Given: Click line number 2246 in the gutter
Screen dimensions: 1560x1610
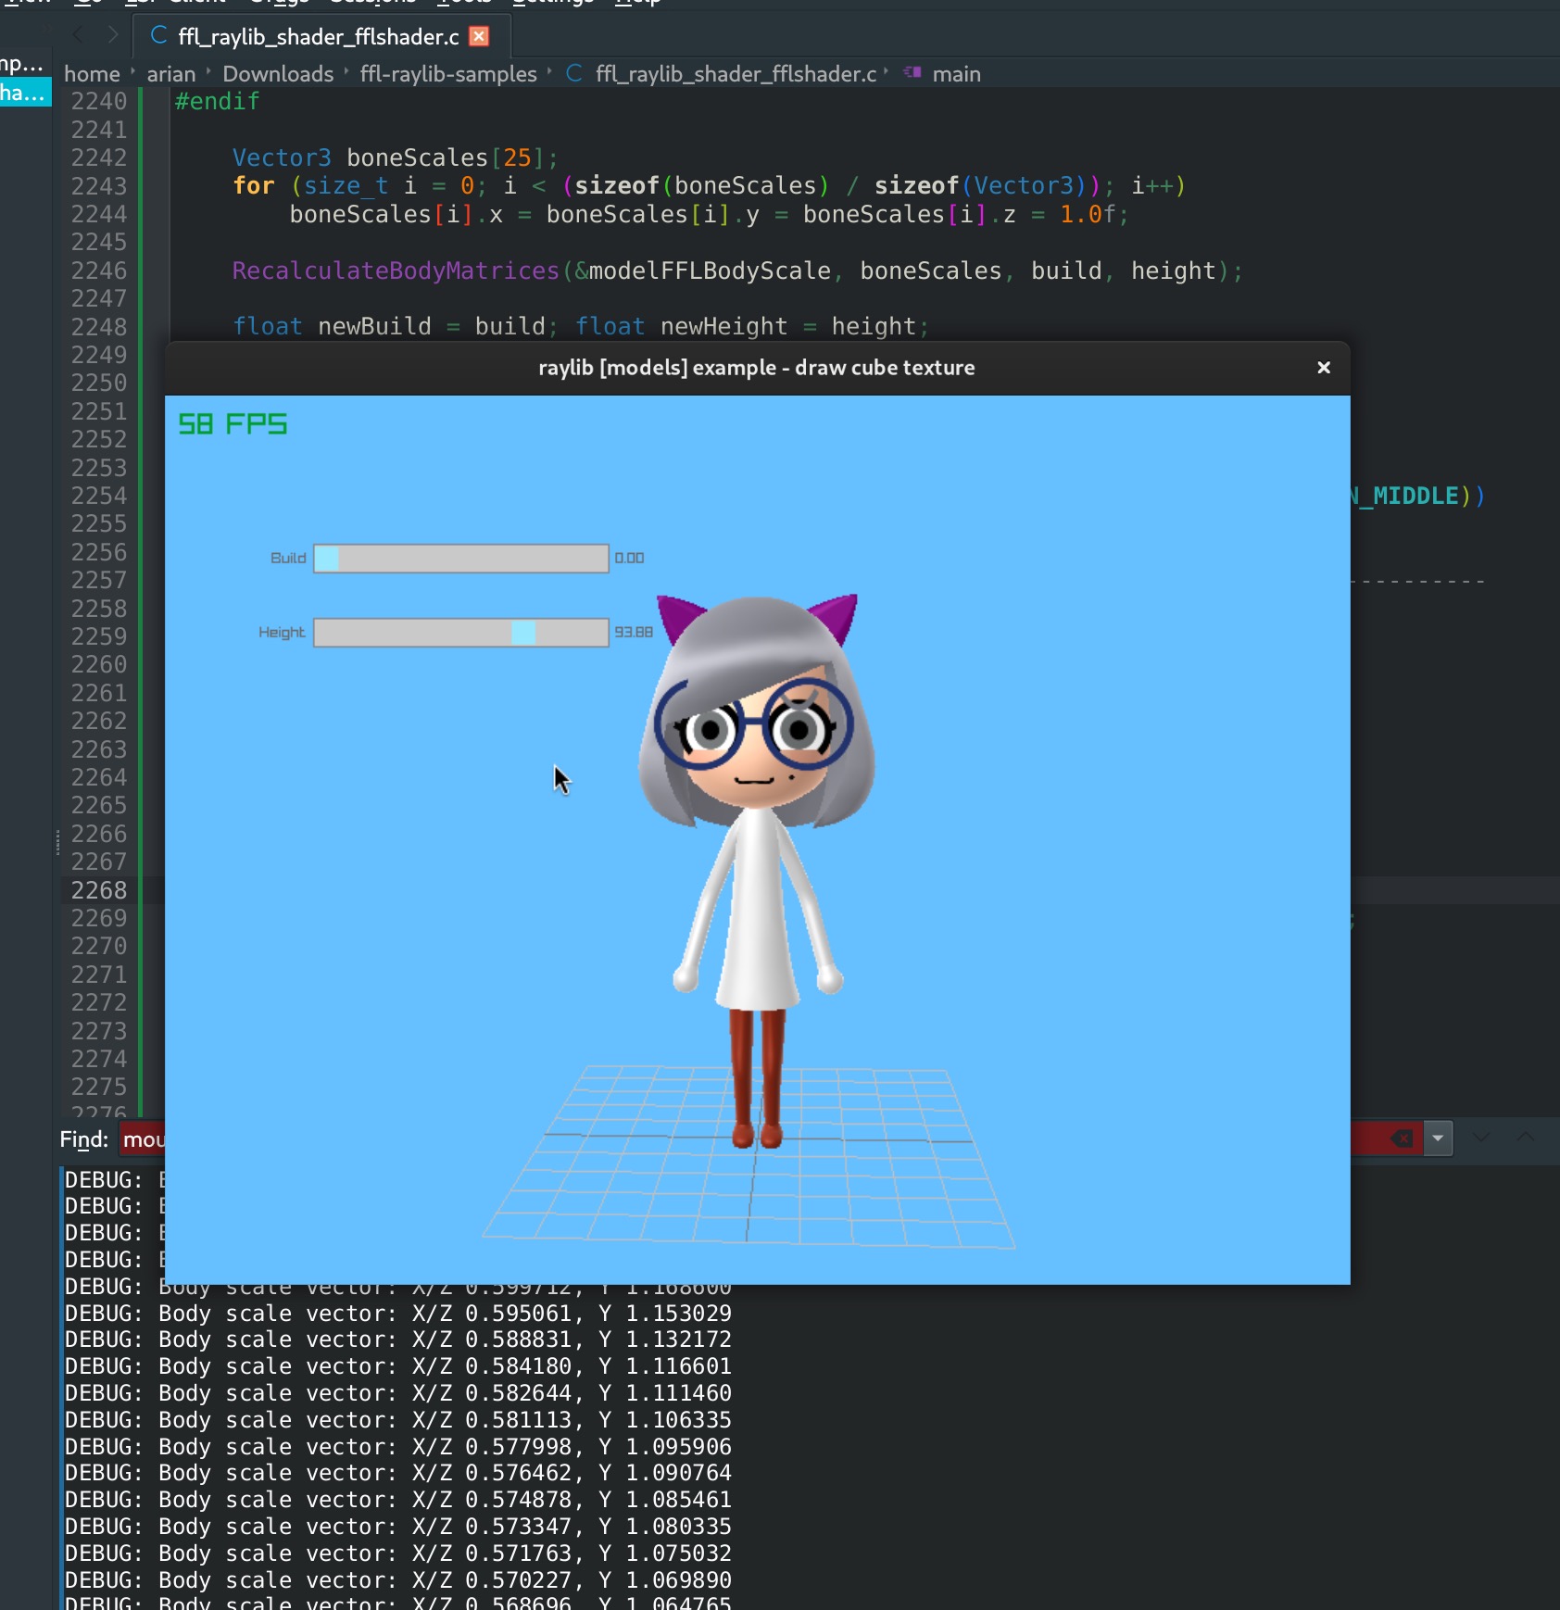Looking at the screenshot, I should click(99, 270).
